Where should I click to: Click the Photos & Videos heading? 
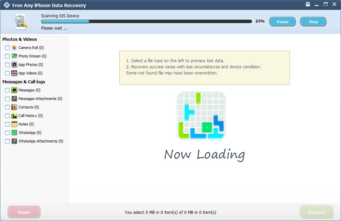[19, 39]
